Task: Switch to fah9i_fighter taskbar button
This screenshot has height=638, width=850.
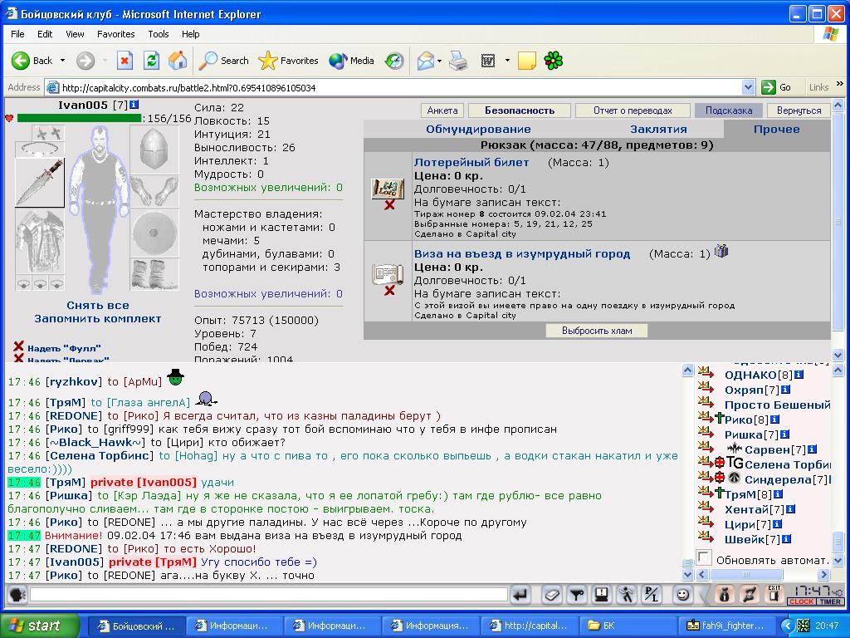Action: click(x=727, y=626)
